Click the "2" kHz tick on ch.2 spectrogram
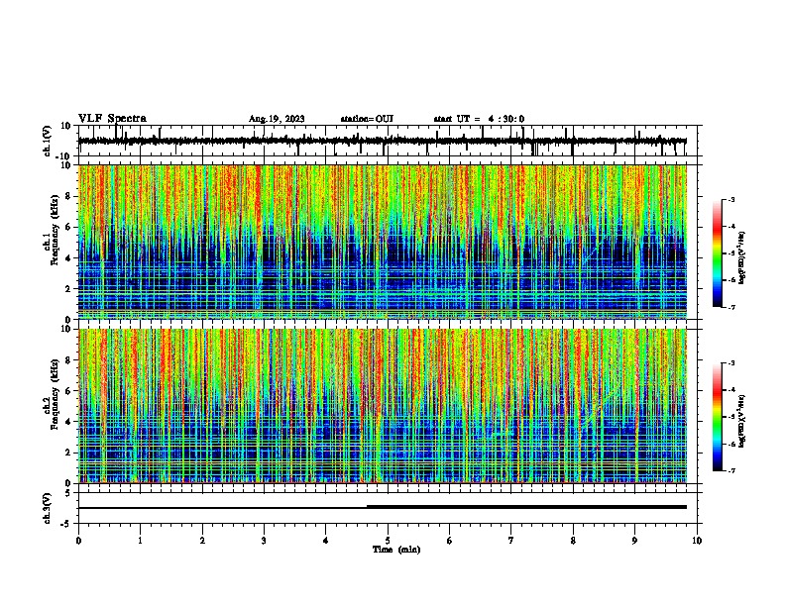 point(68,453)
